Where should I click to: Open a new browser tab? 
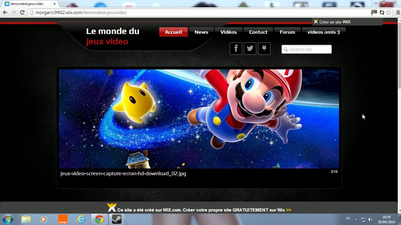click(x=64, y=4)
